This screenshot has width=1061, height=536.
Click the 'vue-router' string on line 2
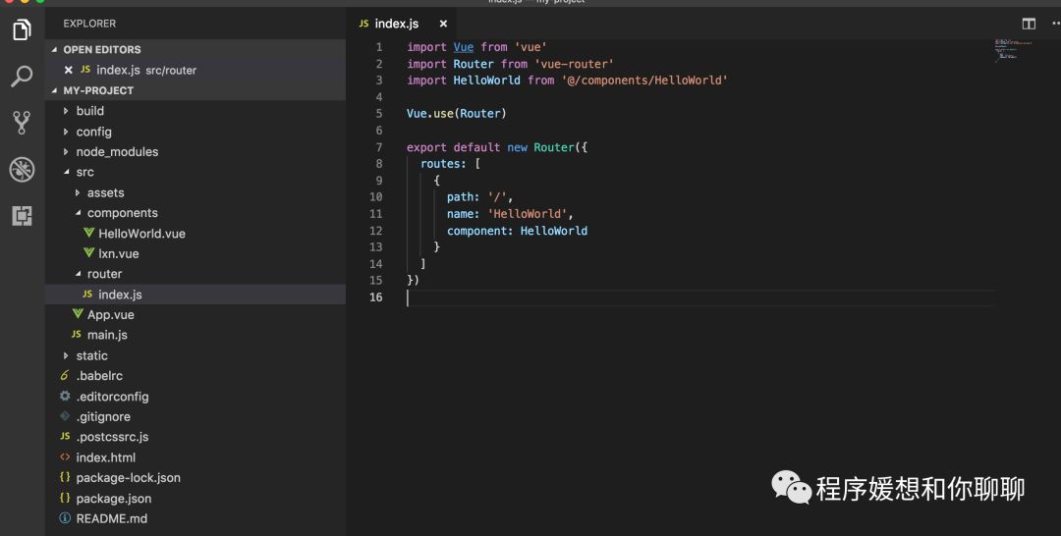[574, 64]
